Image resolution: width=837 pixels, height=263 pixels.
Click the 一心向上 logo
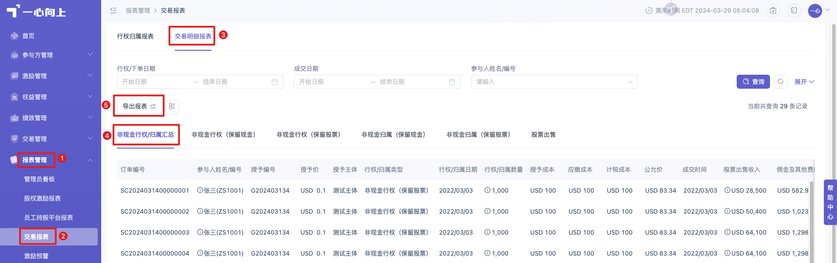point(36,11)
